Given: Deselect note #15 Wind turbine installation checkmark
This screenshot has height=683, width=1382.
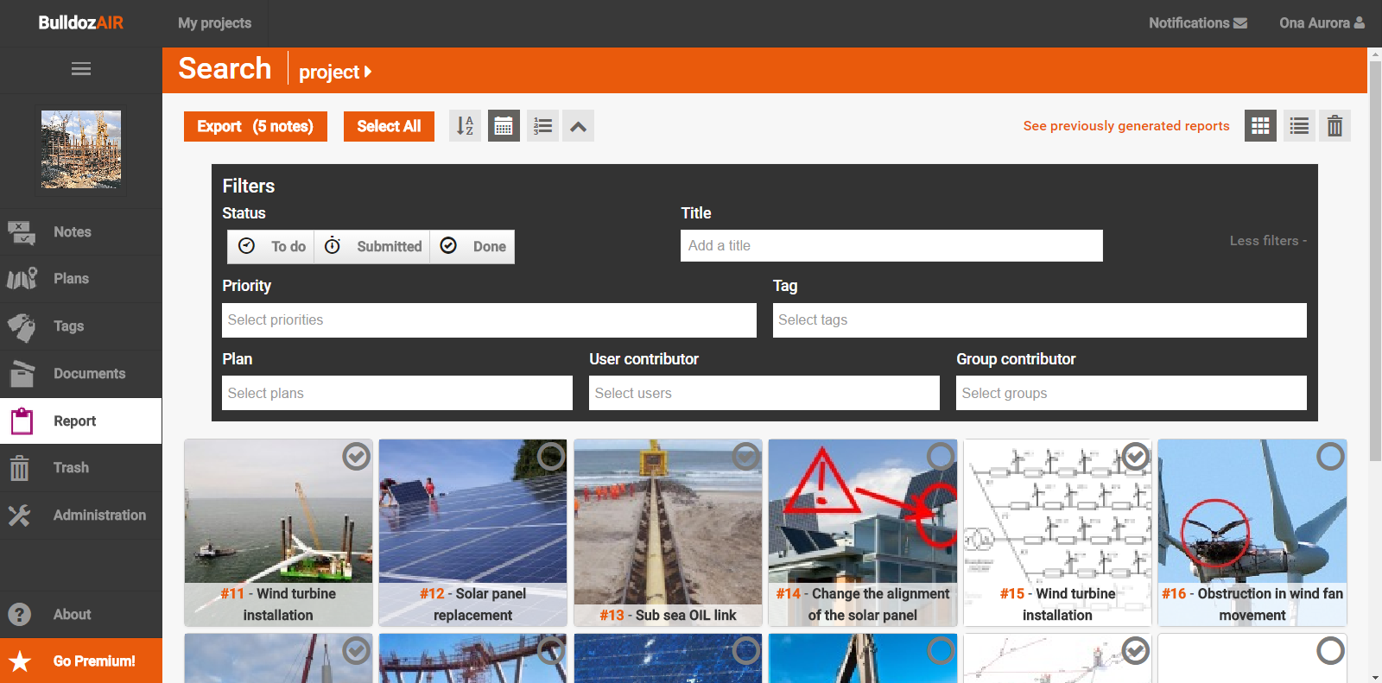Looking at the screenshot, I should [1136, 456].
